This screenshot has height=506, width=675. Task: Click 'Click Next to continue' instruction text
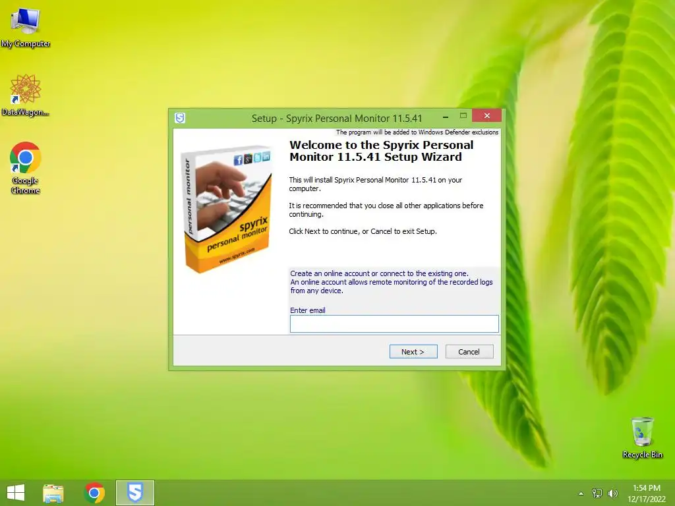coord(363,231)
